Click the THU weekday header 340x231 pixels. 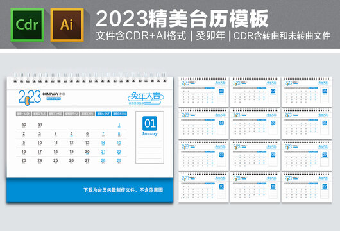click(71, 114)
